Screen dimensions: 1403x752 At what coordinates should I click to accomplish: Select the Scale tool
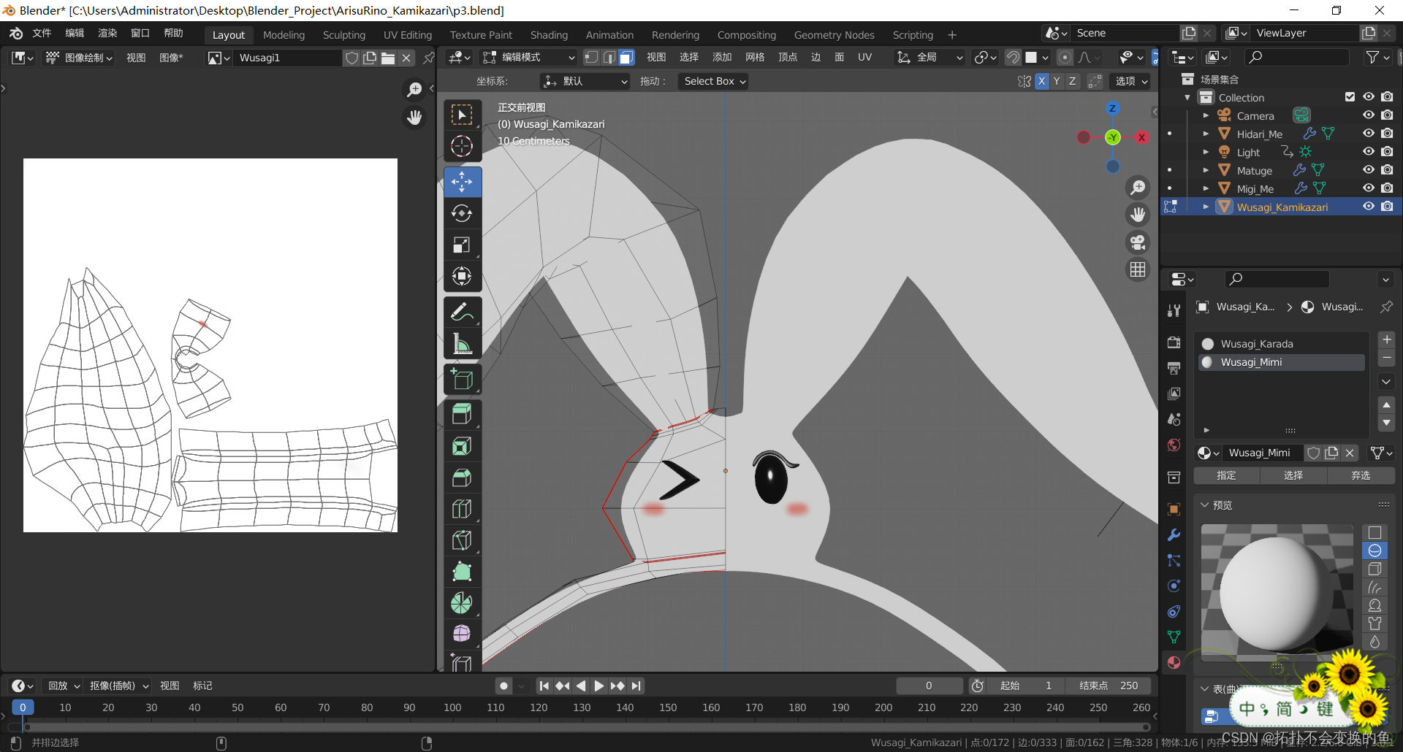[x=462, y=245]
